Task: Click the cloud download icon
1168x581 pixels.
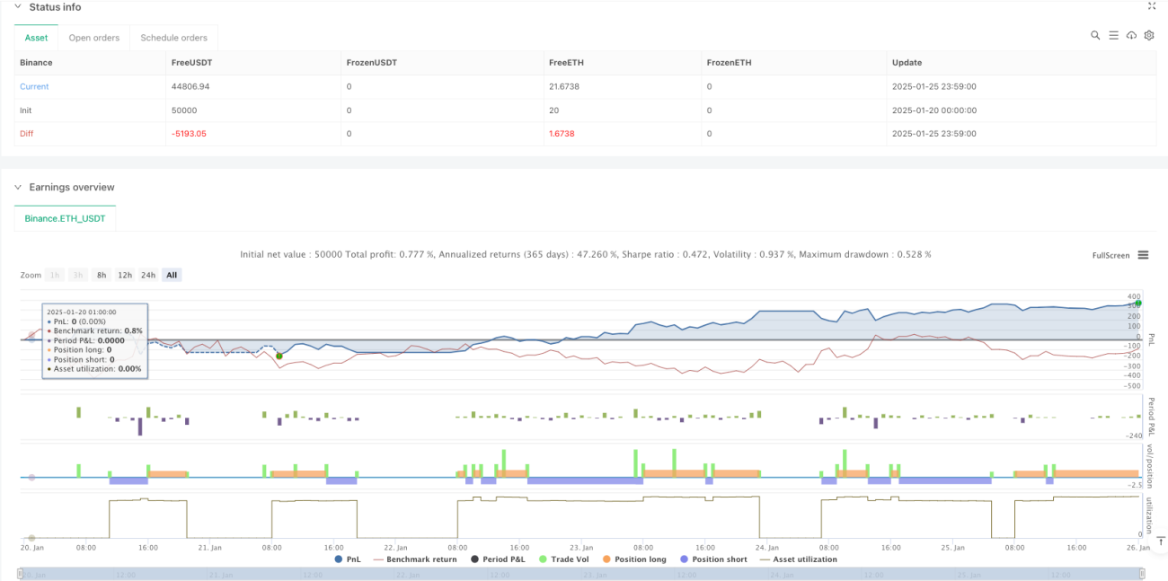Action: (x=1131, y=35)
